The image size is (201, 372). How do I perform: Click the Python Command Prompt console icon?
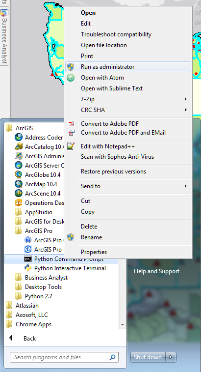click(28, 259)
